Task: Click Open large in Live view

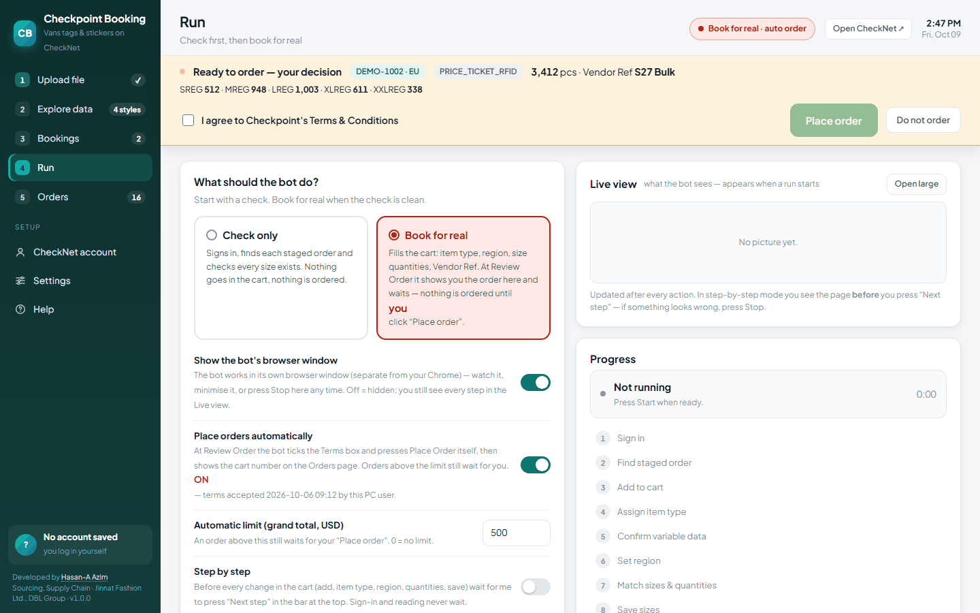Action: coord(916,184)
